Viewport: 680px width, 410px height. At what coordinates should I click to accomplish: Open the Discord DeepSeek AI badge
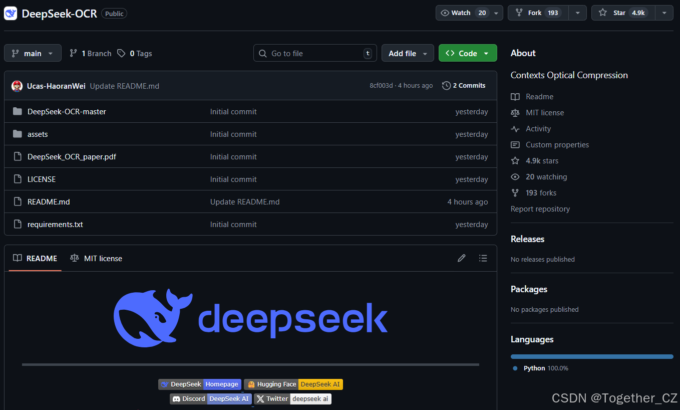(x=211, y=399)
